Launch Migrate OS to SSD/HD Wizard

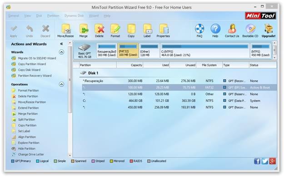[x=37, y=58]
